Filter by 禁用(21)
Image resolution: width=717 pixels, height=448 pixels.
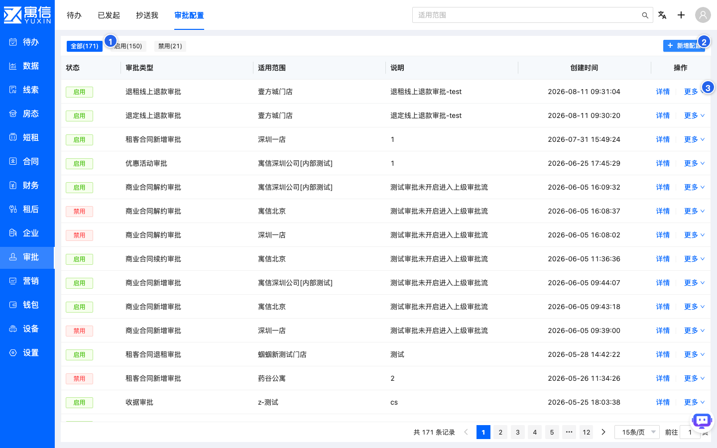point(170,46)
